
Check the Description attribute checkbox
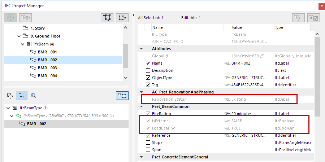(148, 70)
